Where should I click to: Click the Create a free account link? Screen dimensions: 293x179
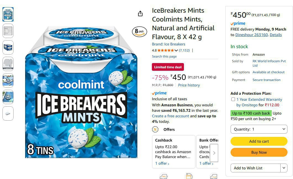pos(170,116)
